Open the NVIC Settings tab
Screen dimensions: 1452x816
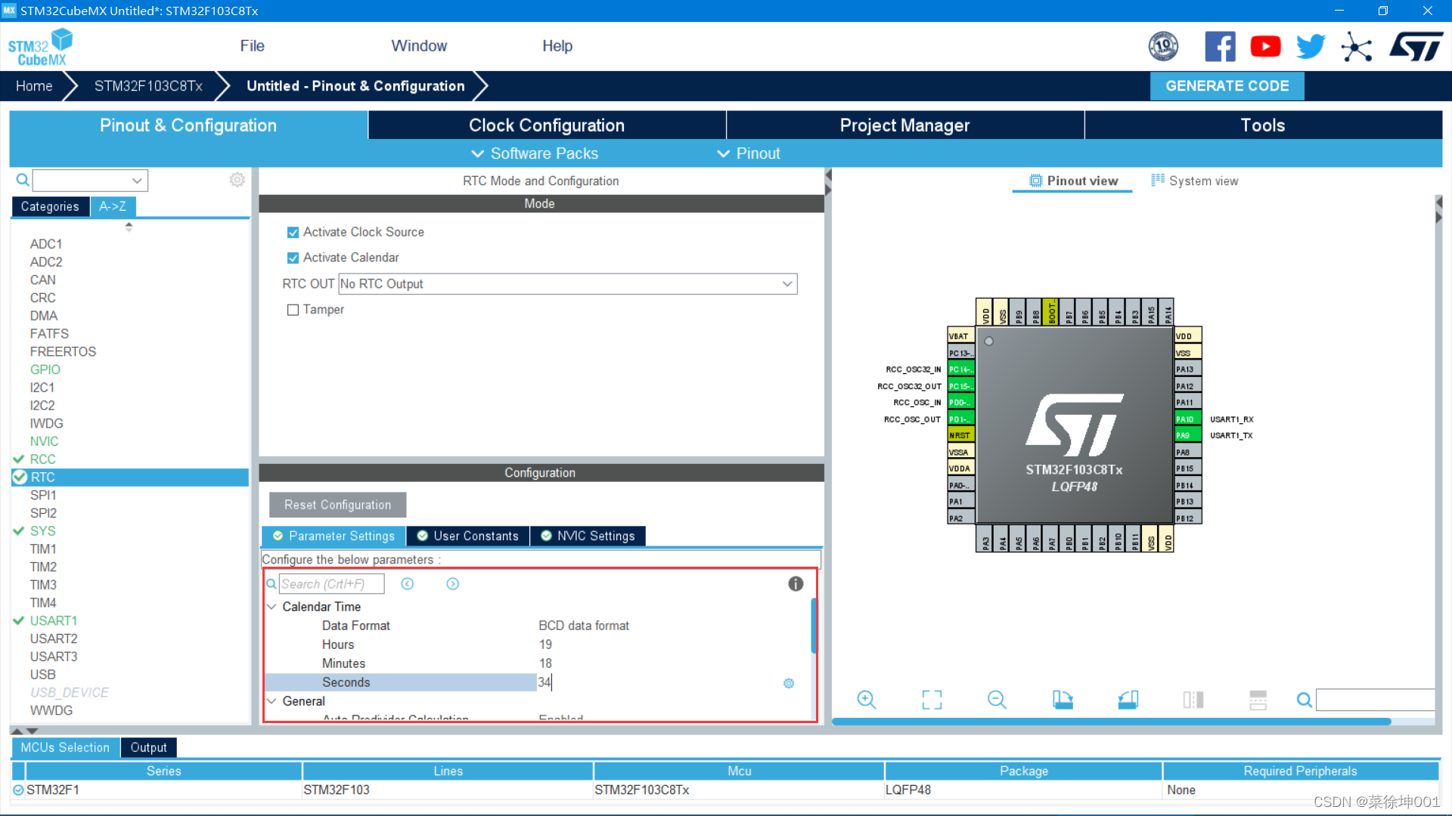click(x=588, y=536)
